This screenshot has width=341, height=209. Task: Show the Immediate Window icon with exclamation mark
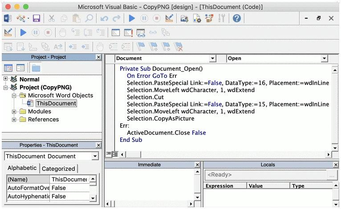pyautogui.click(x=128, y=32)
